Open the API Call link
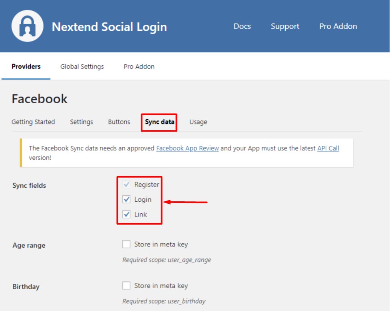Viewport: 390px width, 311px height. pos(328,148)
